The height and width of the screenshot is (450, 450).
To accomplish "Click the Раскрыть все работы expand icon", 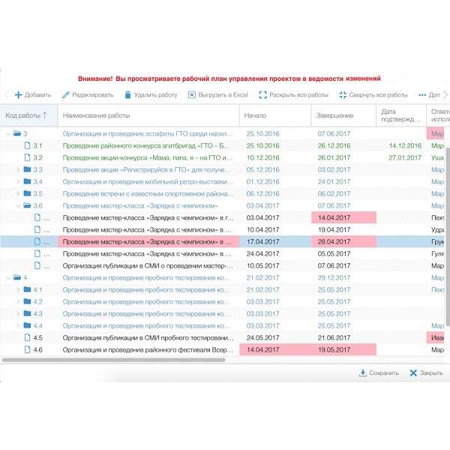I will pyautogui.click(x=262, y=95).
